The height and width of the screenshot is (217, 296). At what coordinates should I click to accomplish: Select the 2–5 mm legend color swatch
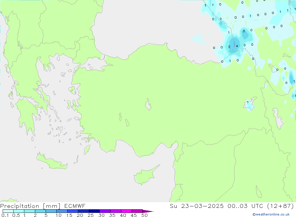pos(40,211)
